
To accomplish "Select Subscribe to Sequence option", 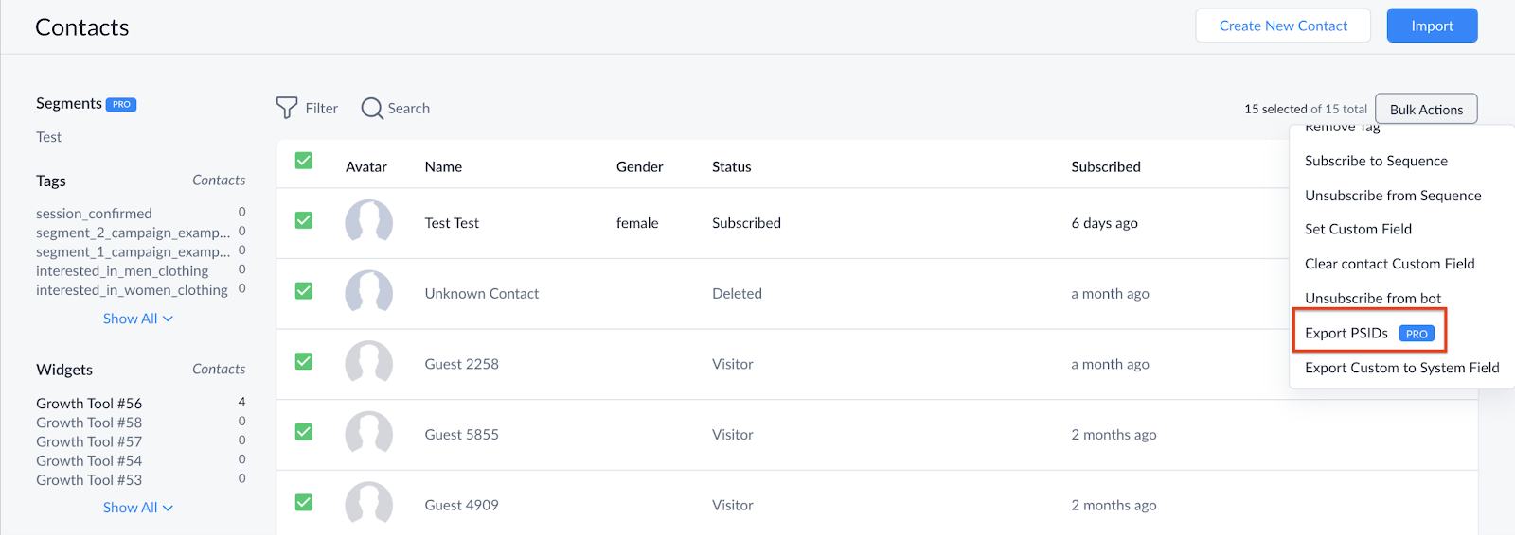I will click(x=1376, y=161).
